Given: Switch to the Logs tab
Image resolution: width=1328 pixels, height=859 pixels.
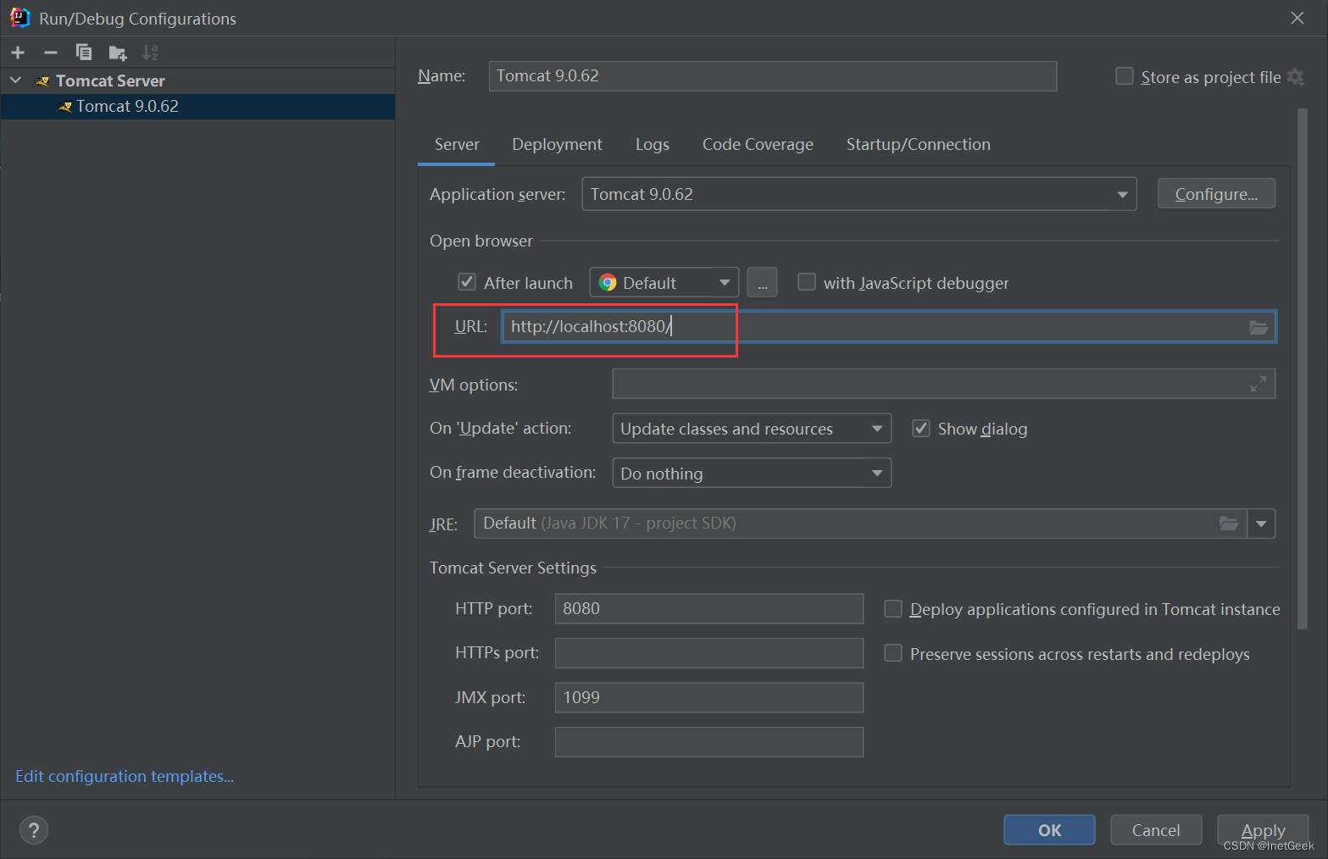Looking at the screenshot, I should 653,145.
